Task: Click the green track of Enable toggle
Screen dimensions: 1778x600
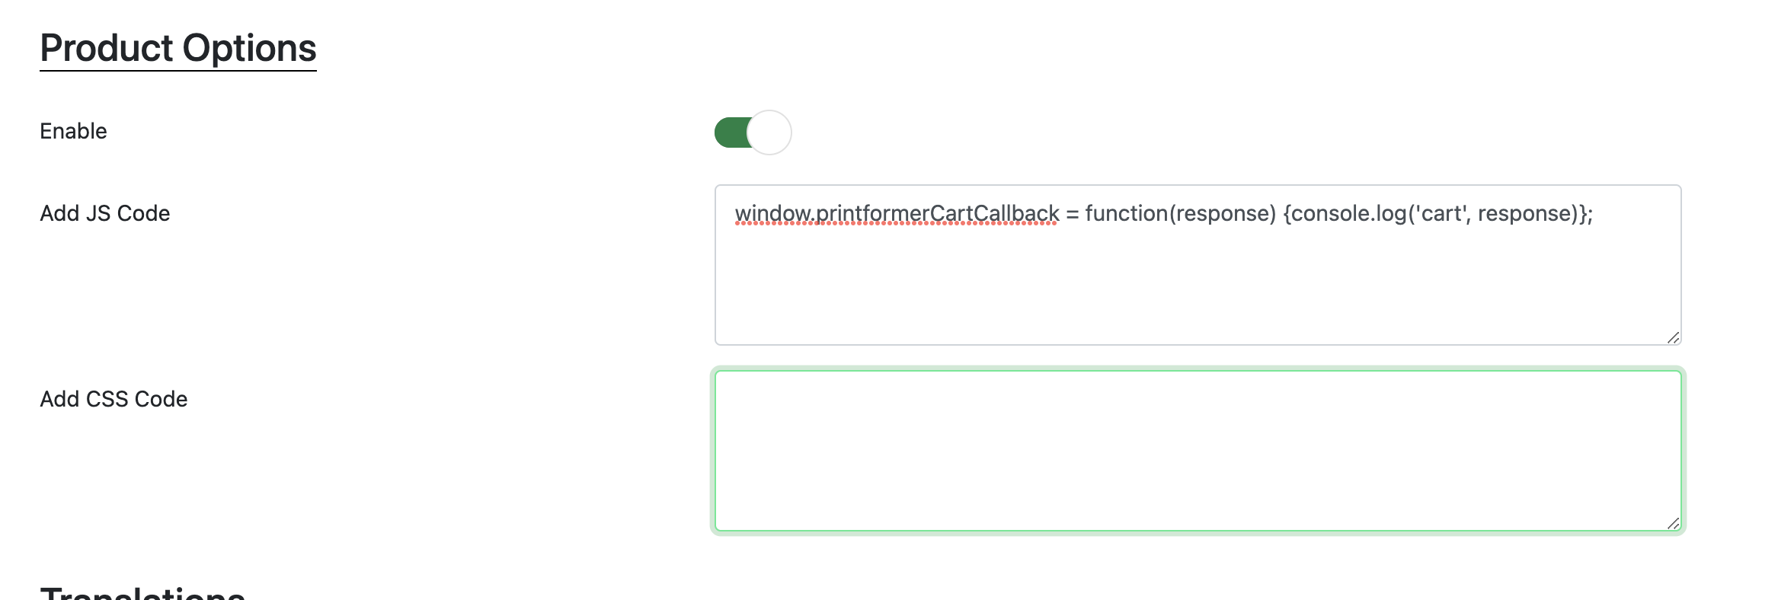Action: [x=730, y=132]
